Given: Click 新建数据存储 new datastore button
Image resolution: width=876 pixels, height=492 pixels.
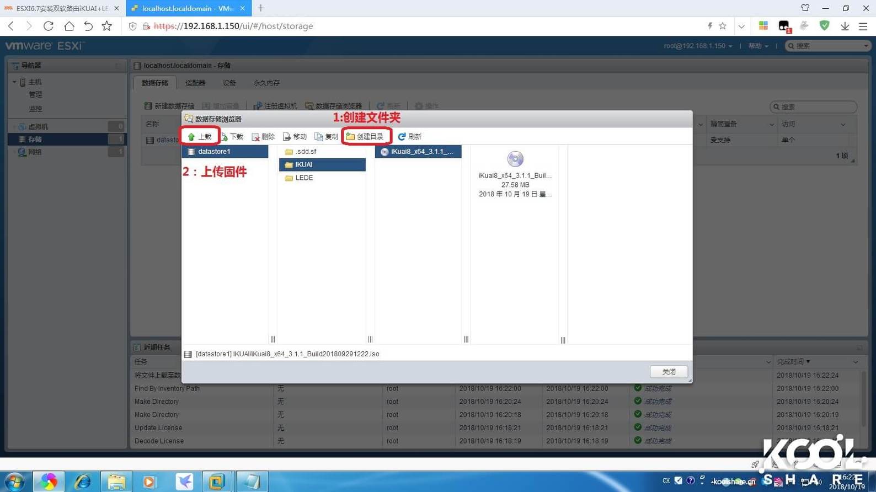Looking at the screenshot, I should [x=169, y=106].
